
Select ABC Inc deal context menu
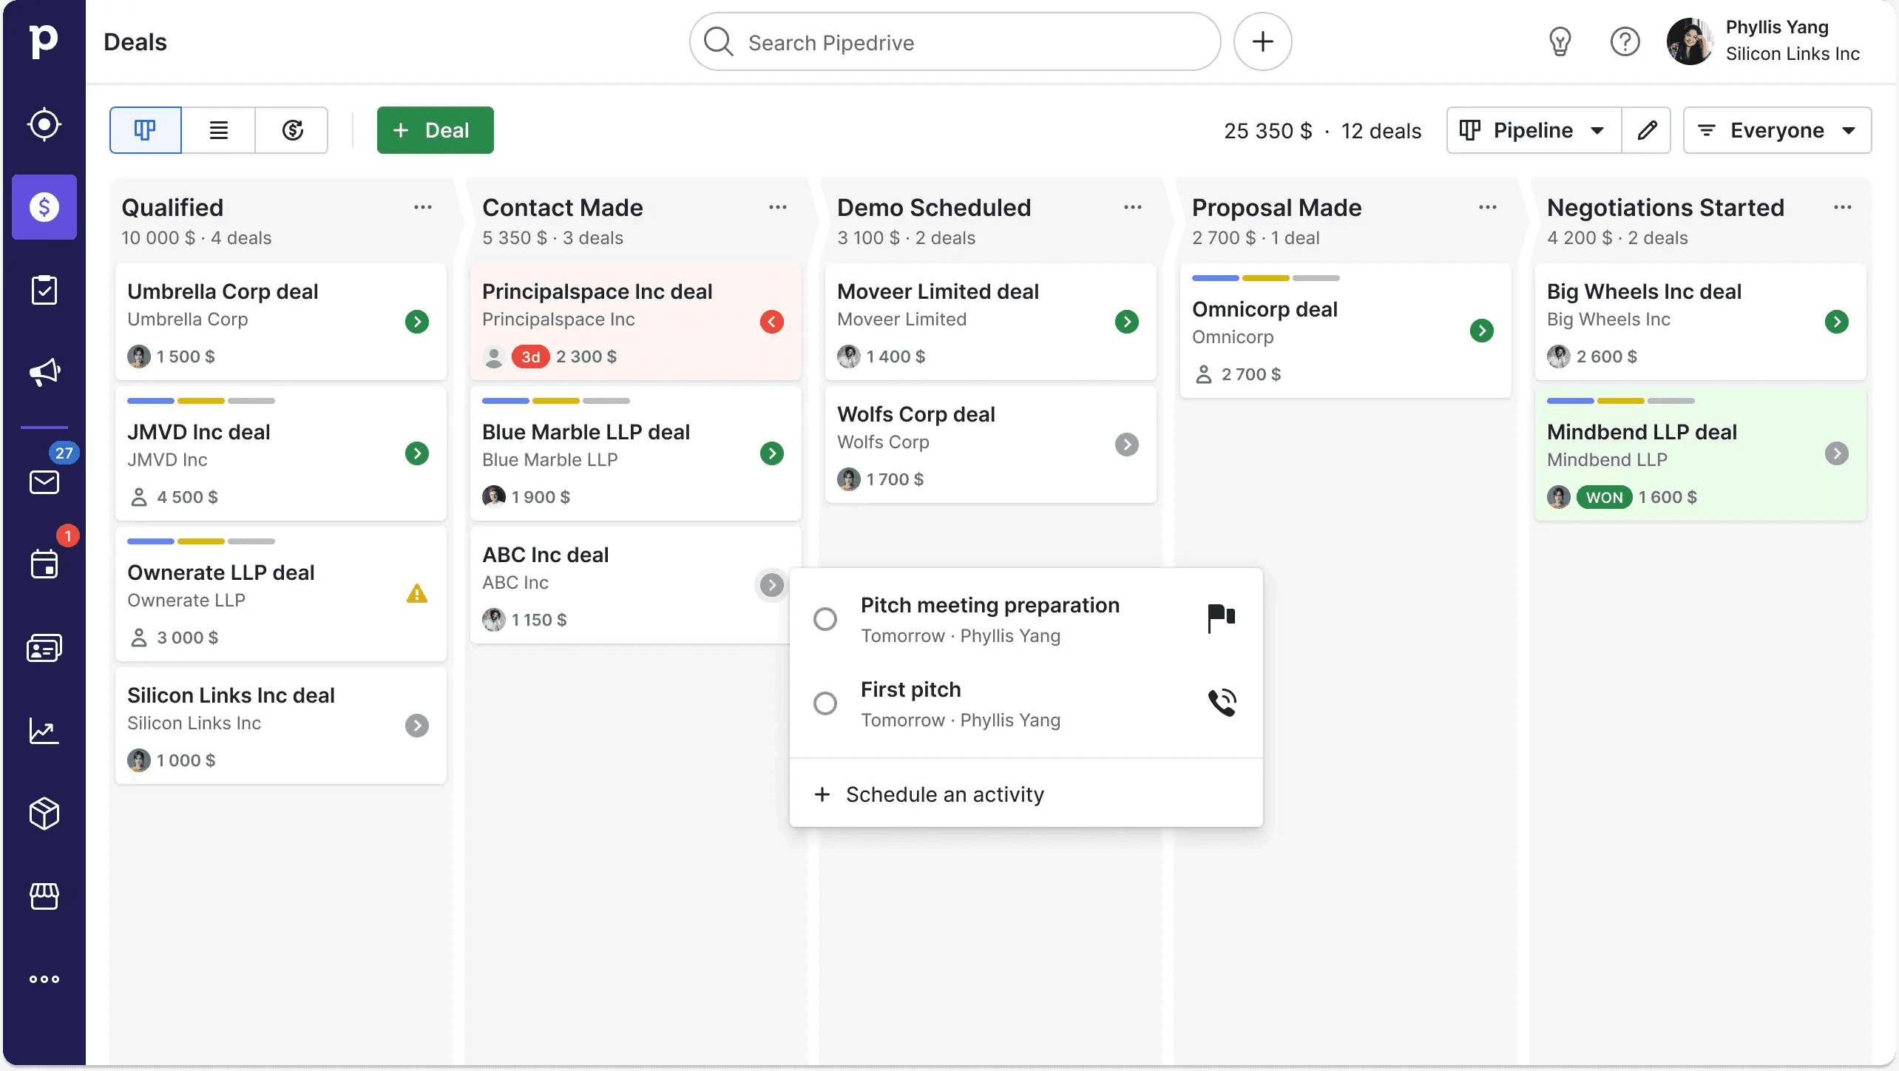pos(771,584)
